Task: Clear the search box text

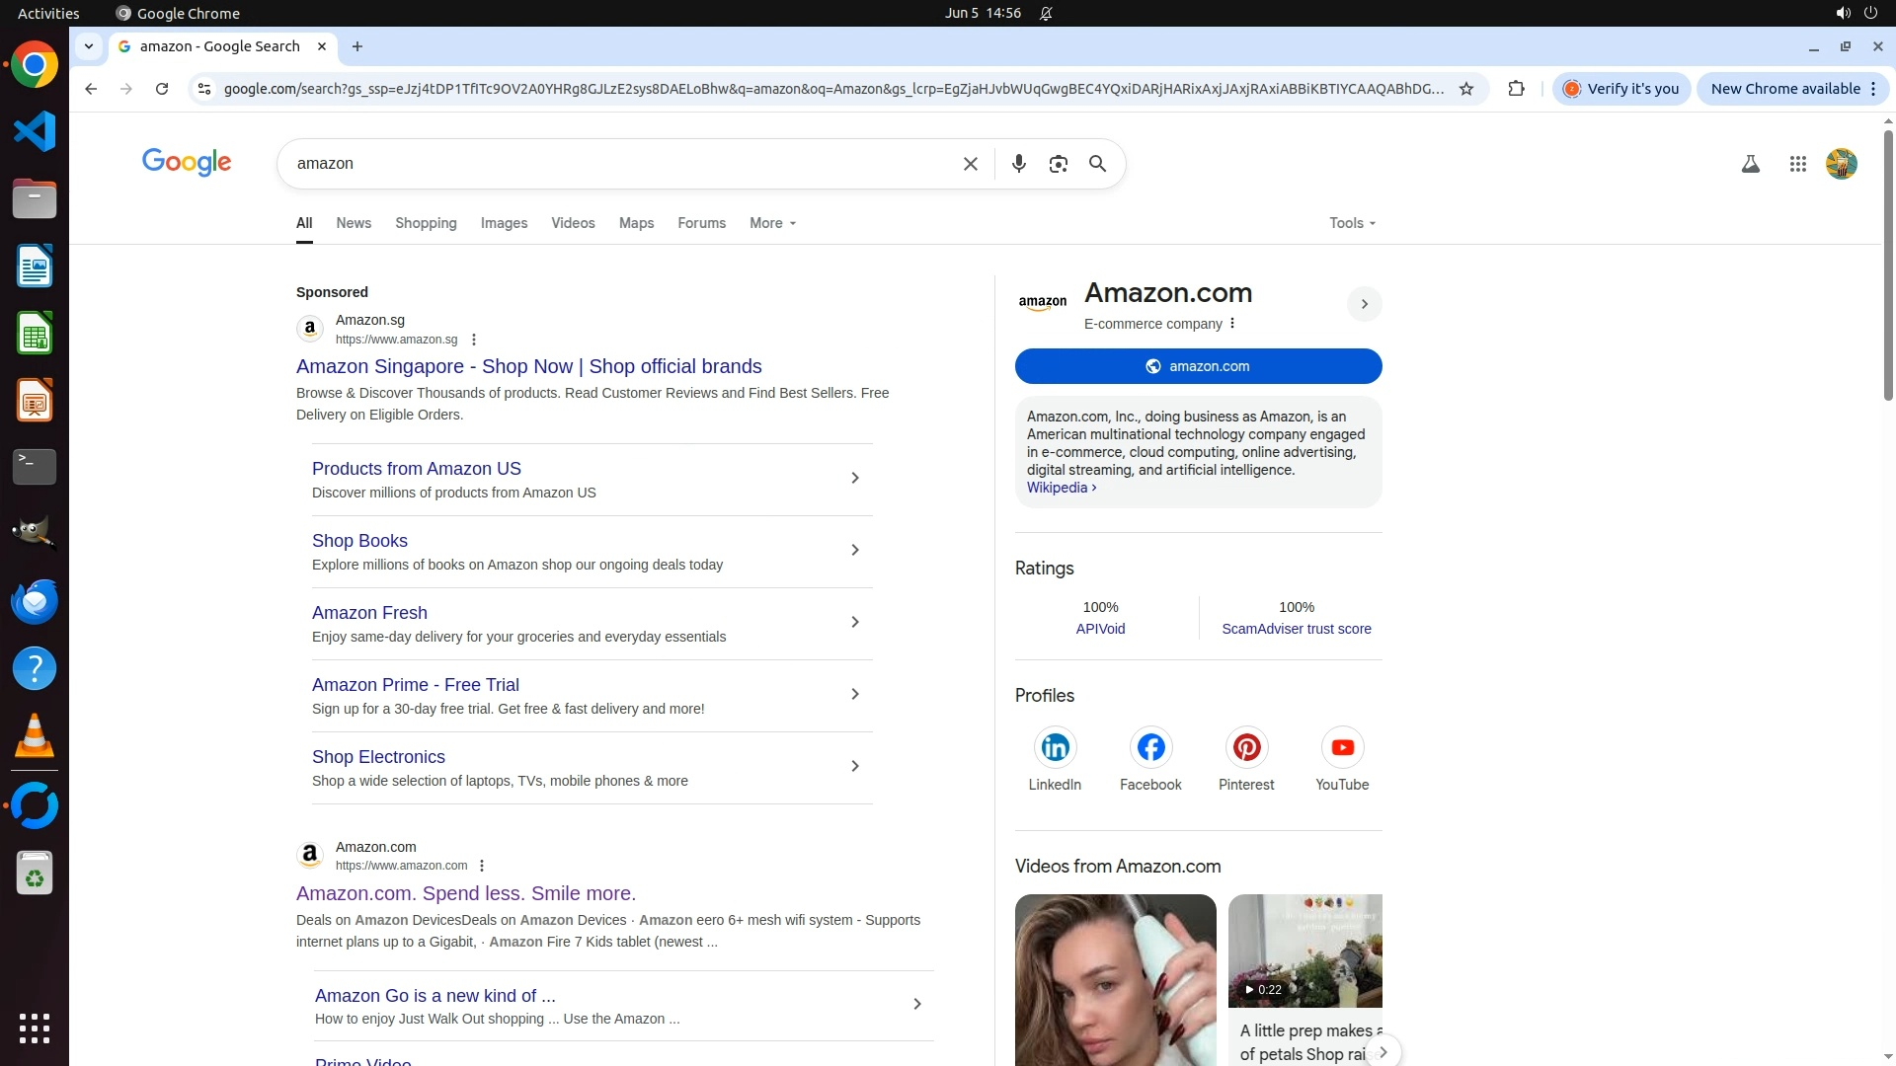Action: point(970,164)
